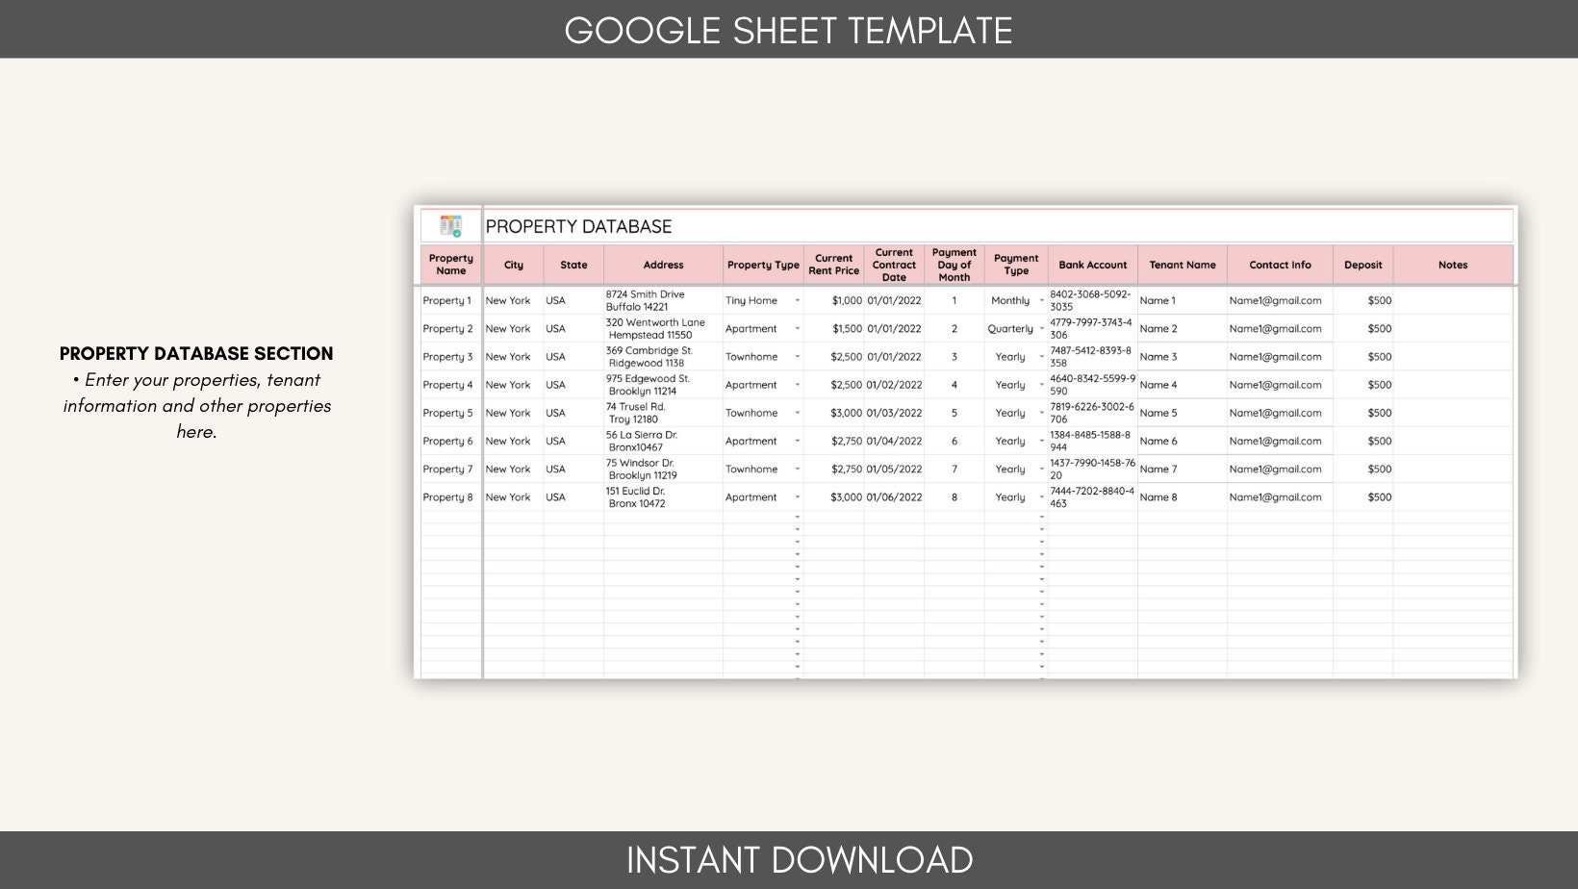Image resolution: width=1578 pixels, height=889 pixels.
Task: Open the Property Type dropdown for Property 1
Action: click(x=797, y=300)
